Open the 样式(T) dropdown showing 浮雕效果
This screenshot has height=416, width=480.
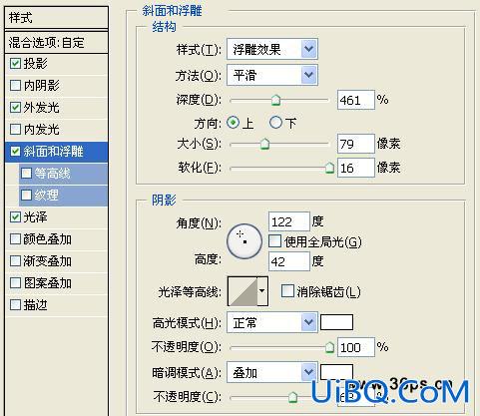[272, 49]
